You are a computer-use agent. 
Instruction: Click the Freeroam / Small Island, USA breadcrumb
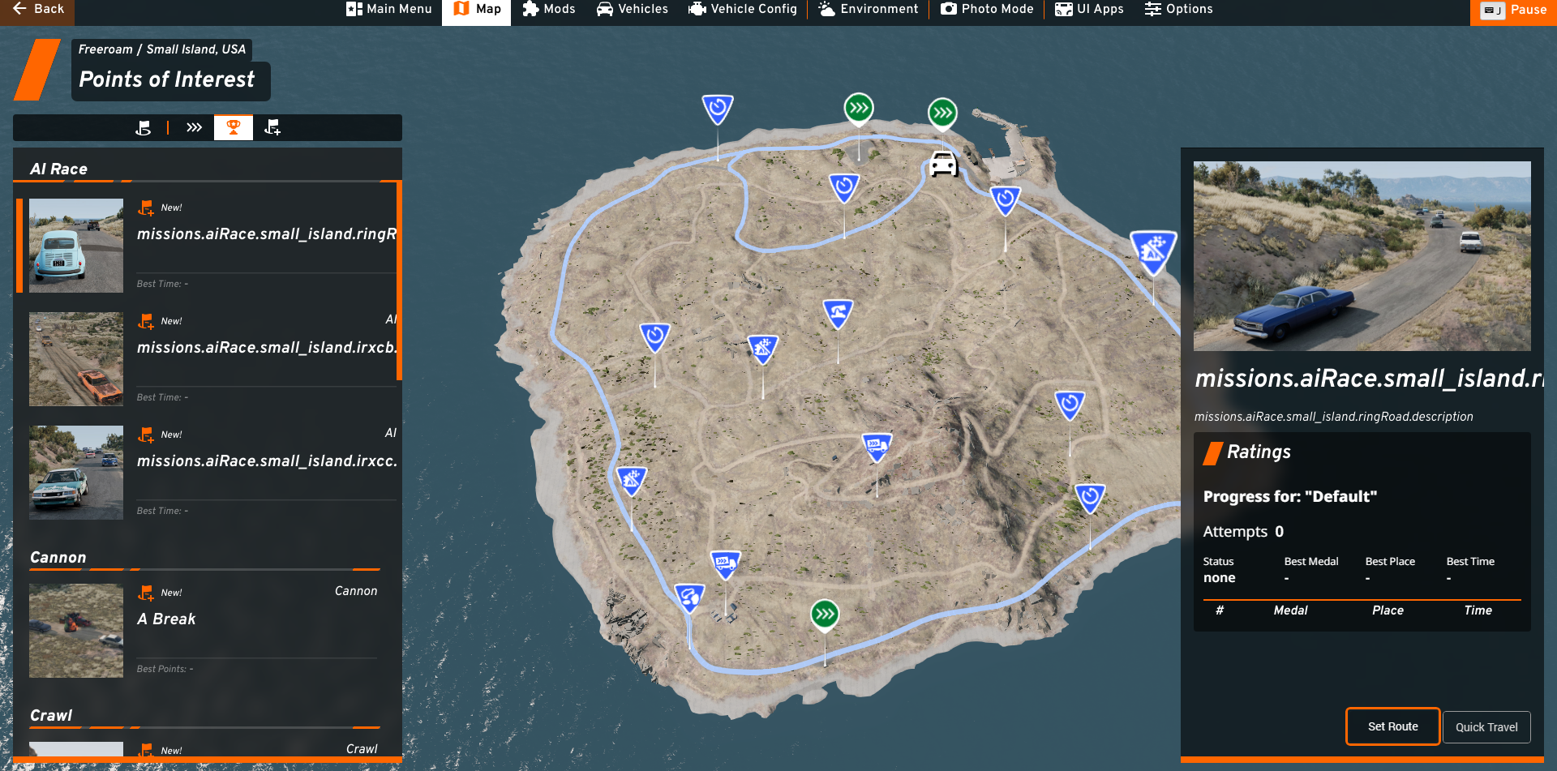coord(162,49)
